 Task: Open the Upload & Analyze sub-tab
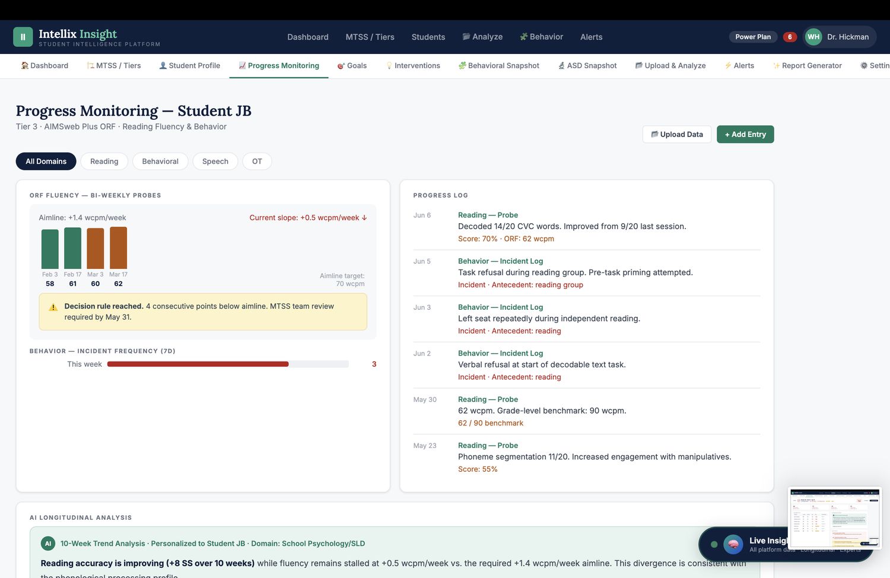tap(670, 66)
